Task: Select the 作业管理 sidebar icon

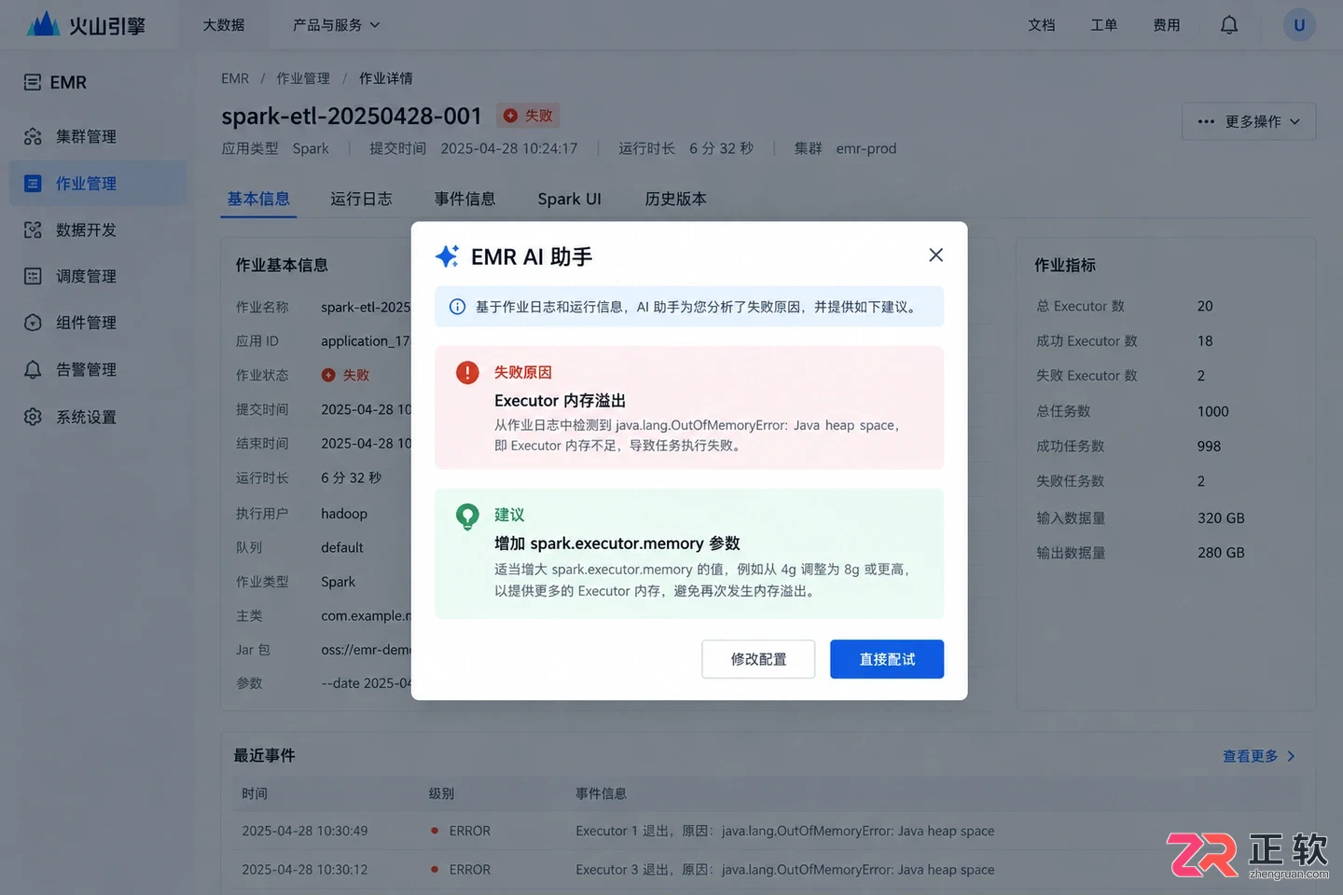Action: point(33,184)
